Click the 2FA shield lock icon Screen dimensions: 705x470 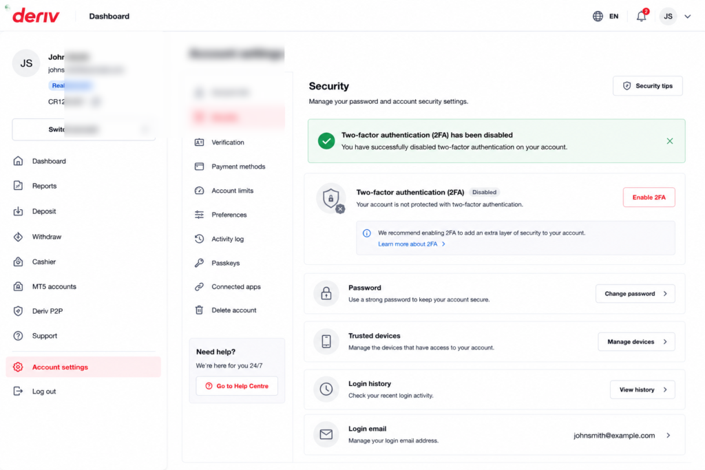point(331,198)
